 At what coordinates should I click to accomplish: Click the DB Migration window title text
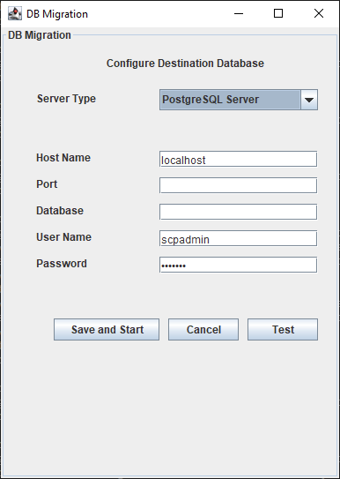tap(57, 14)
